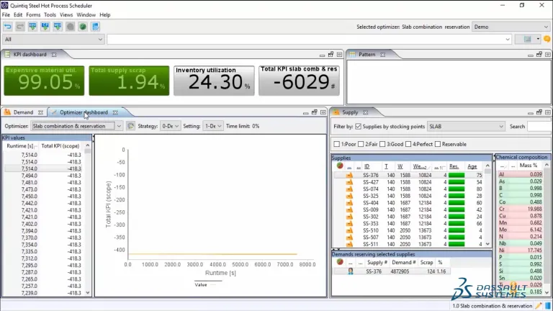Sort KPI values by Runtime [s] column header
Screen dimensions: 553x311
pos(19,145)
